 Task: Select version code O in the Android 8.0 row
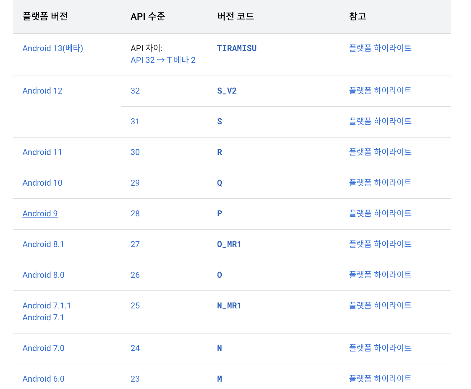[220, 275]
